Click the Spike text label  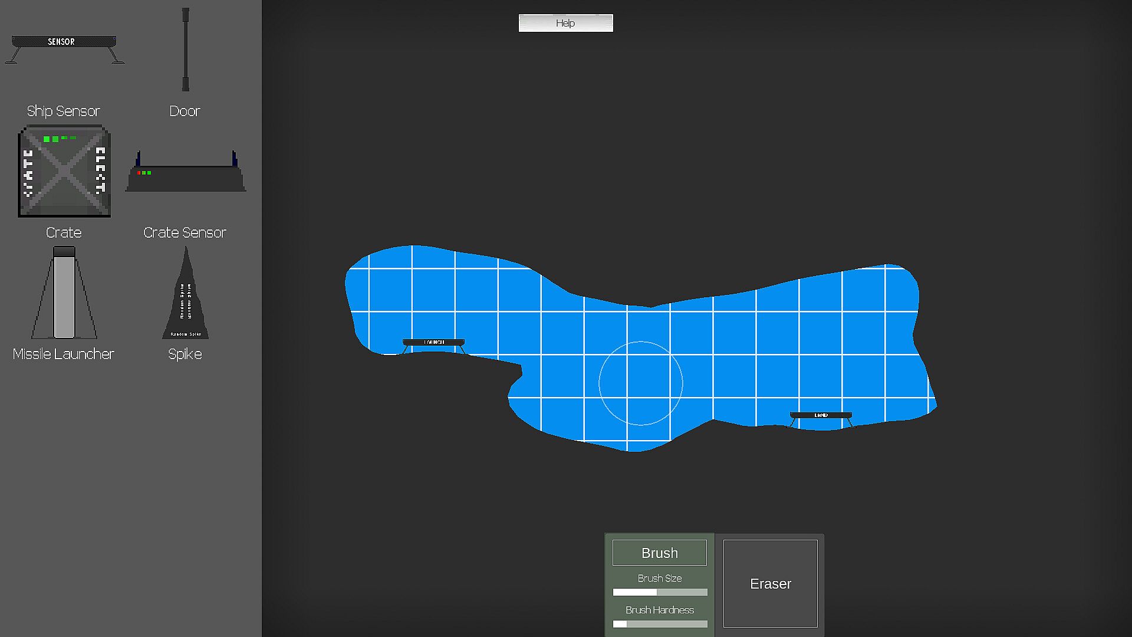[x=185, y=354]
